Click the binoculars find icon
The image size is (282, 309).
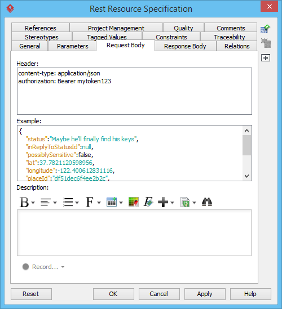click(207, 202)
